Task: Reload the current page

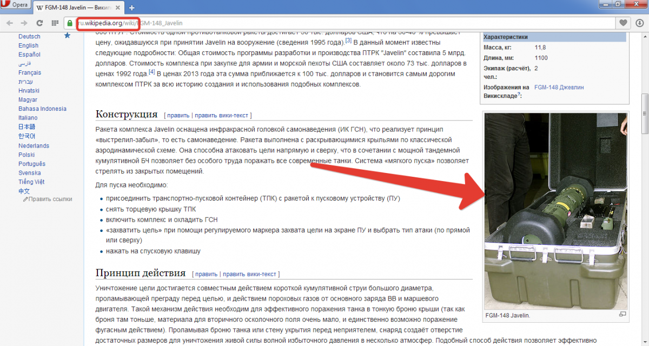Action: coord(39,23)
